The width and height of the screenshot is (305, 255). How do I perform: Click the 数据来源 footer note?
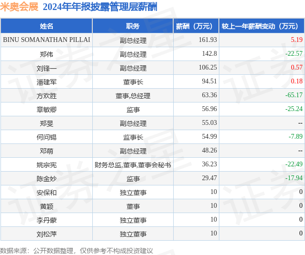(77, 251)
